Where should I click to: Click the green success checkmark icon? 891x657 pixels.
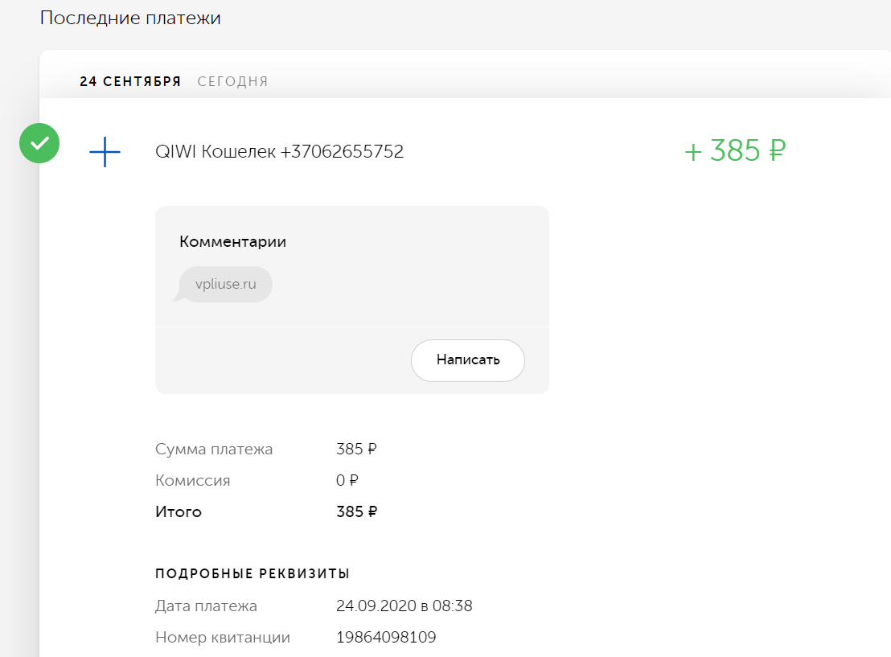39,143
